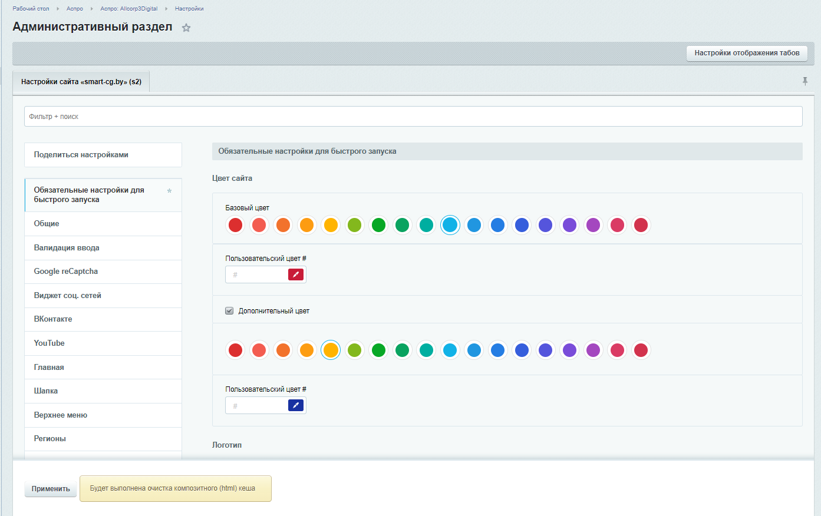The height and width of the screenshot is (516, 821).
Task: Open the blue eyedropper for additional custom color
Action: [296, 405]
